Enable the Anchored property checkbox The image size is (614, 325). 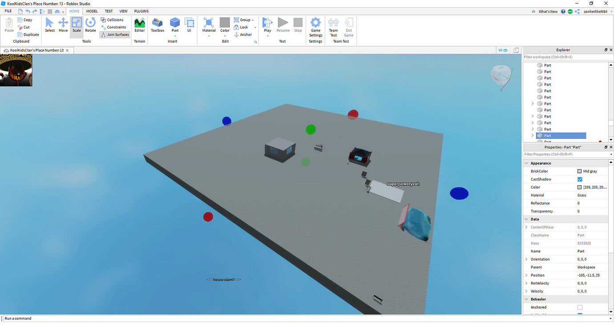tap(579, 307)
